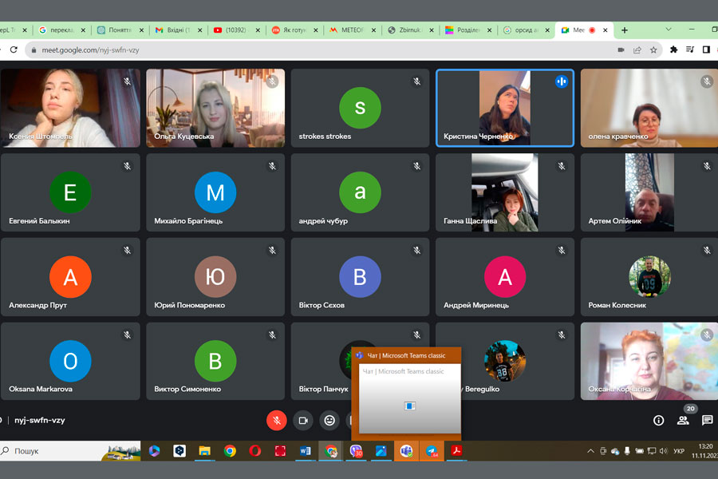Image resolution: width=718 pixels, height=479 pixels.
Task: Open Opera browser from the taskbar
Action: 255,451
